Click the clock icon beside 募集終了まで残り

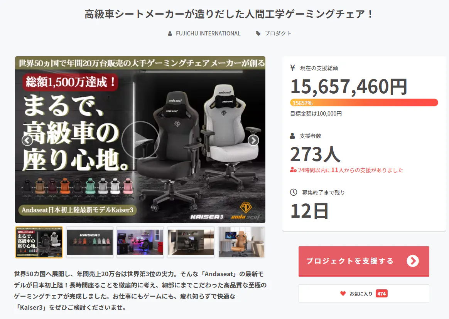[x=294, y=192]
